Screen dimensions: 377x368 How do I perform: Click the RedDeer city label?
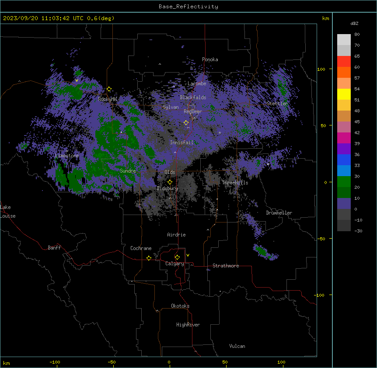pos(193,111)
